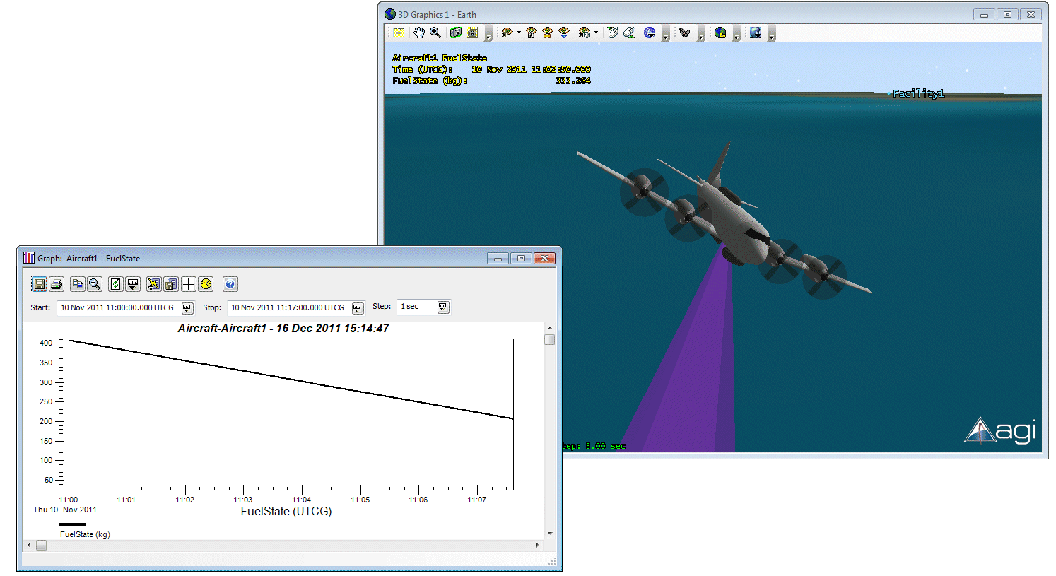Open the Stop time options dropdown
This screenshot has width=1056, height=576.
358,307
